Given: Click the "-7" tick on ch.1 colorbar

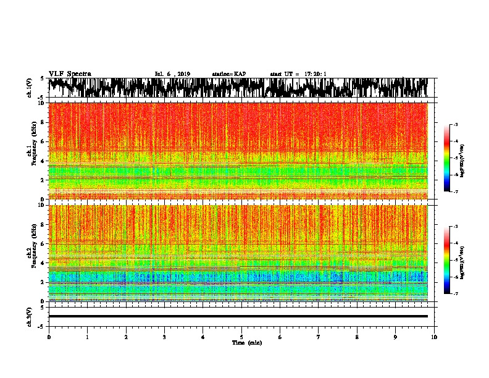Looking at the screenshot, I should point(455,191).
